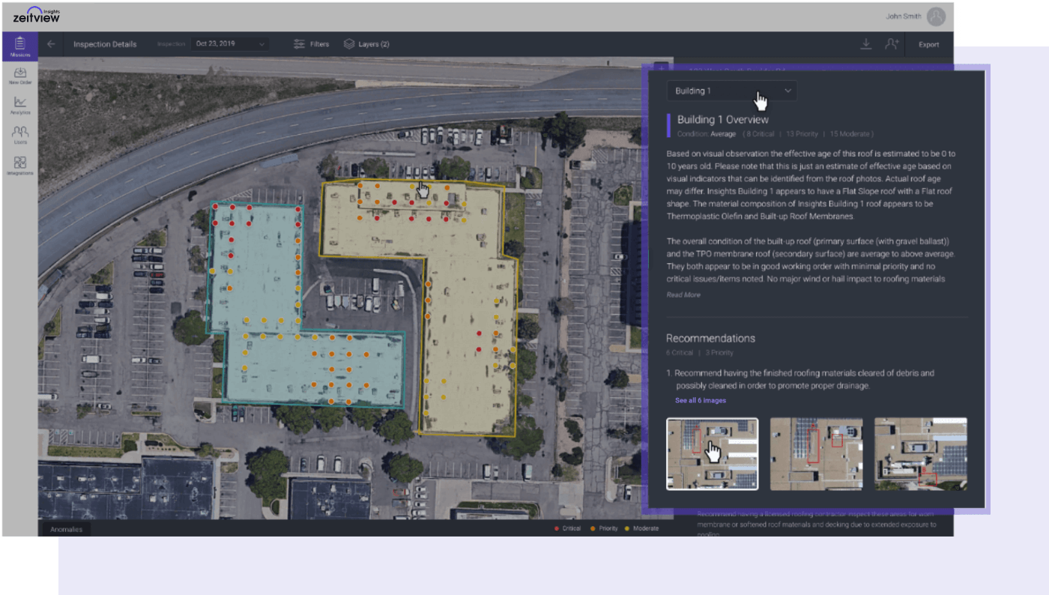
Task: Click the Priority legend entry
Action: click(x=604, y=529)
